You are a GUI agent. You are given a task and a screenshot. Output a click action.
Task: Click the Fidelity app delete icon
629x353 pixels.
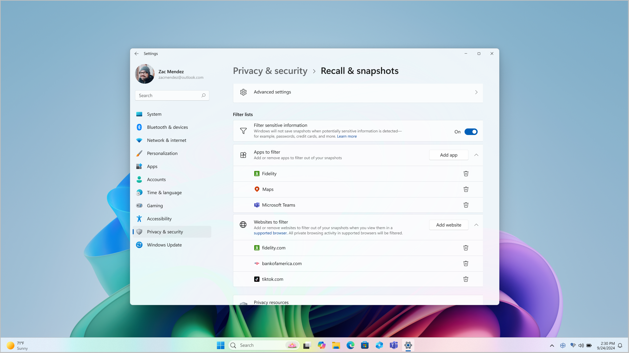pos(466,173)
